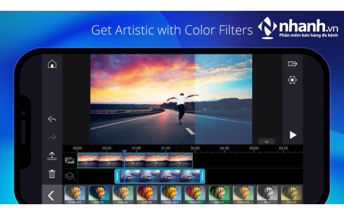This screenshot has width=344, height=215.
Task: Apply the Ochre color filter
Action: pyautogui.click(x=291, y=195)
